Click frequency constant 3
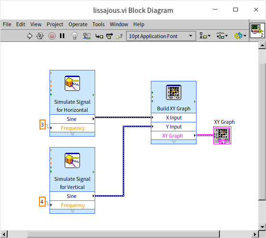Image resolution: width=266 pixels, height=238 pixels. tap(42, 125)
